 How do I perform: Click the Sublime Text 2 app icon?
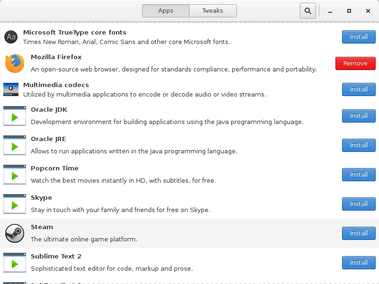tap(15, 263)
